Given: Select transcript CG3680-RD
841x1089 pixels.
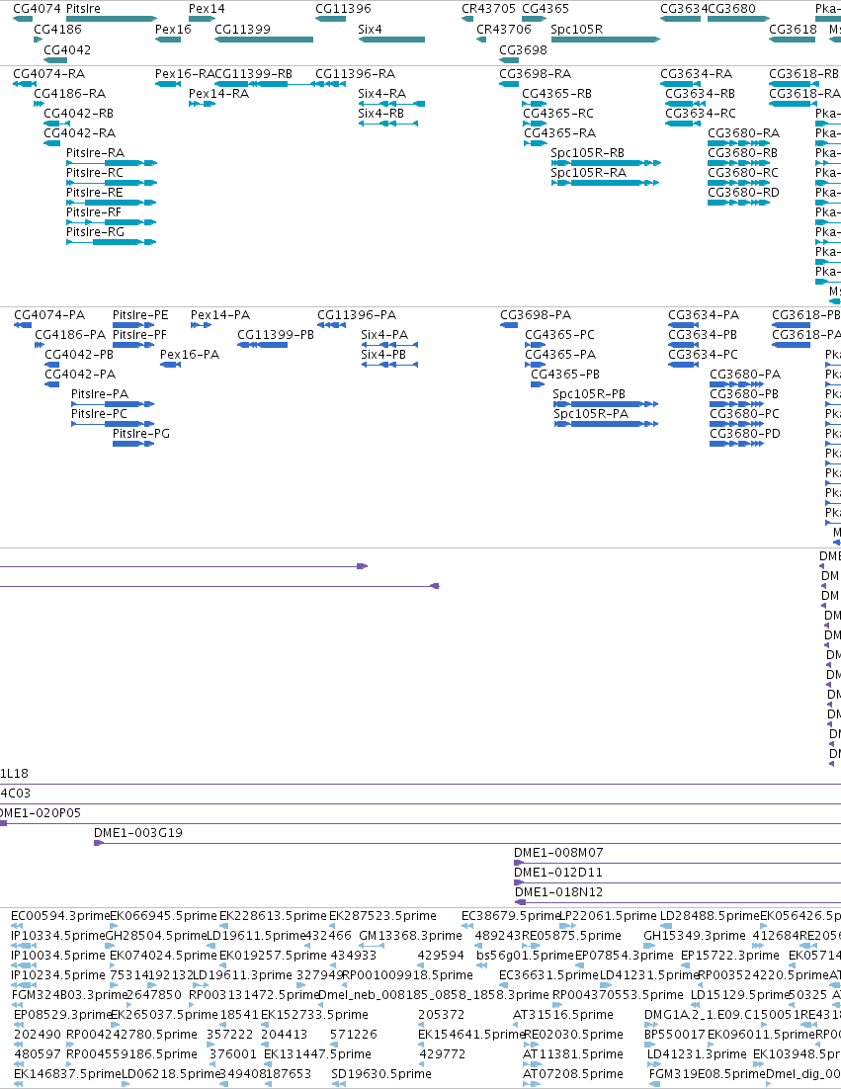Looking at the screenshot, I should (743, 193).
